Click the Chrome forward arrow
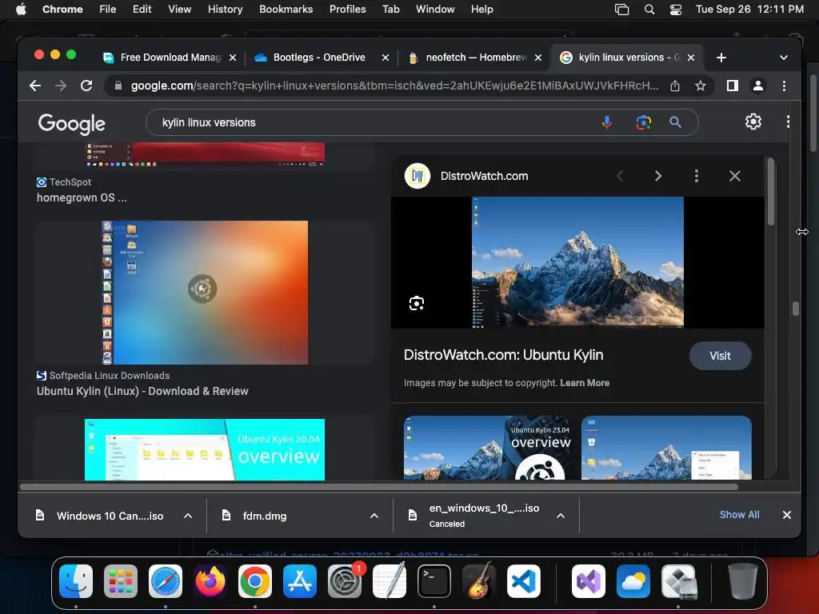The height and width of the screenshot is (614, 819). coord(61,86)
